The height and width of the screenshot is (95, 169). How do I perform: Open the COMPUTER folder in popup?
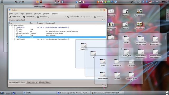pyautogui.click(x=83, y=46)
